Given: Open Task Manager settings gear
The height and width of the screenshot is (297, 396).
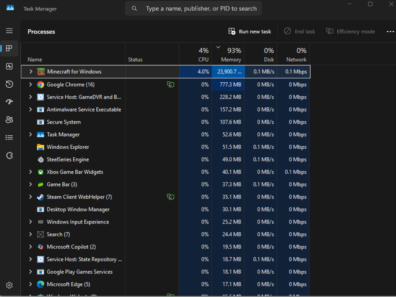Looking at the screenshot, I should pyautogui.click(x=9, y=285).
